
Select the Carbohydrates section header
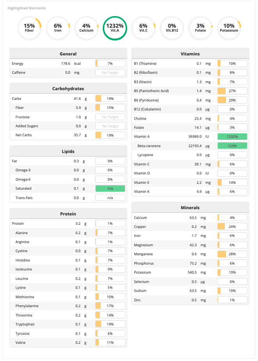68,89
